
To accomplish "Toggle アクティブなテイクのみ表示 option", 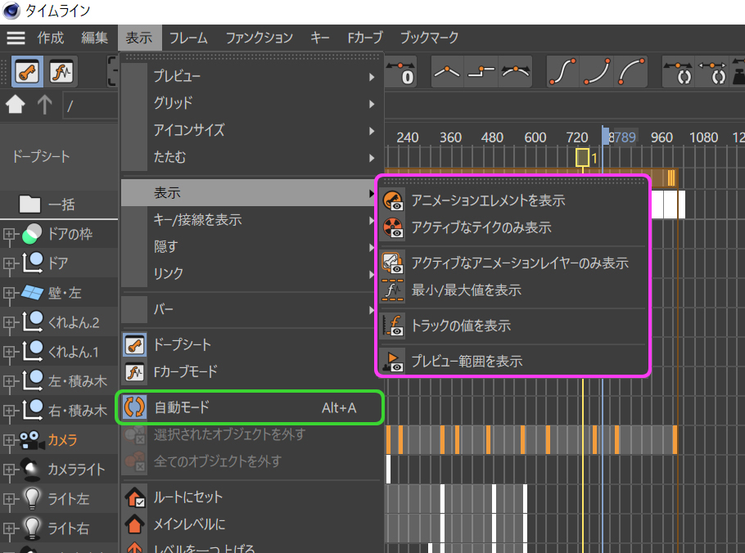I will (481, 227).
